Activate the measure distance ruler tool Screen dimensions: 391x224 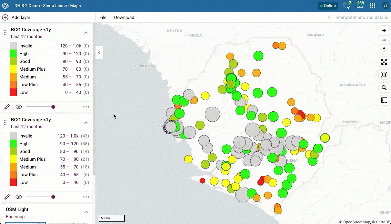pyautogui.click(x=384, y=100)
